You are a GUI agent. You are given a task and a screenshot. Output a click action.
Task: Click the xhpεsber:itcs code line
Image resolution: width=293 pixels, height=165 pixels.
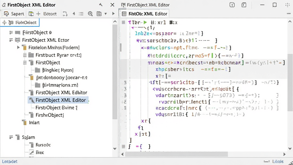(193, 69)
